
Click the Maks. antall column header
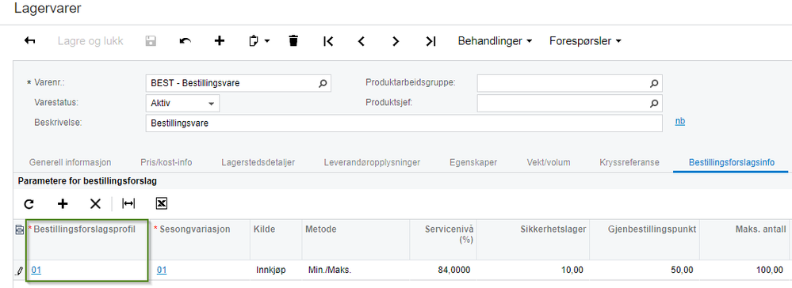tap(745, 240)
